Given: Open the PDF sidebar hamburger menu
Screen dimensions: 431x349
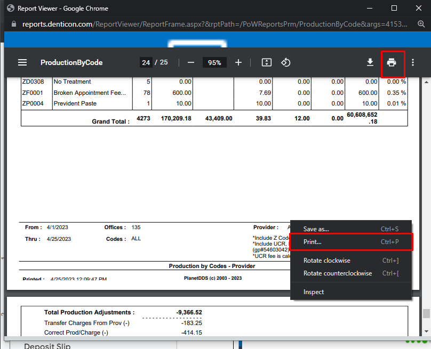Looking at the screenshot, I should (x=22, y=62).
